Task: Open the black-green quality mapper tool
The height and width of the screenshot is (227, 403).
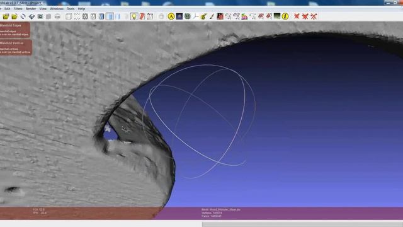Action: [x=277, y=16]
